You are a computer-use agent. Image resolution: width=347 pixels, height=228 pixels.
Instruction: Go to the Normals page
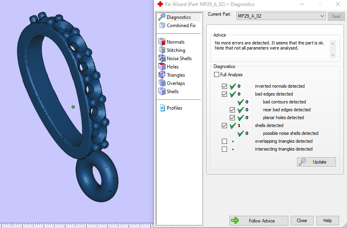176,42
